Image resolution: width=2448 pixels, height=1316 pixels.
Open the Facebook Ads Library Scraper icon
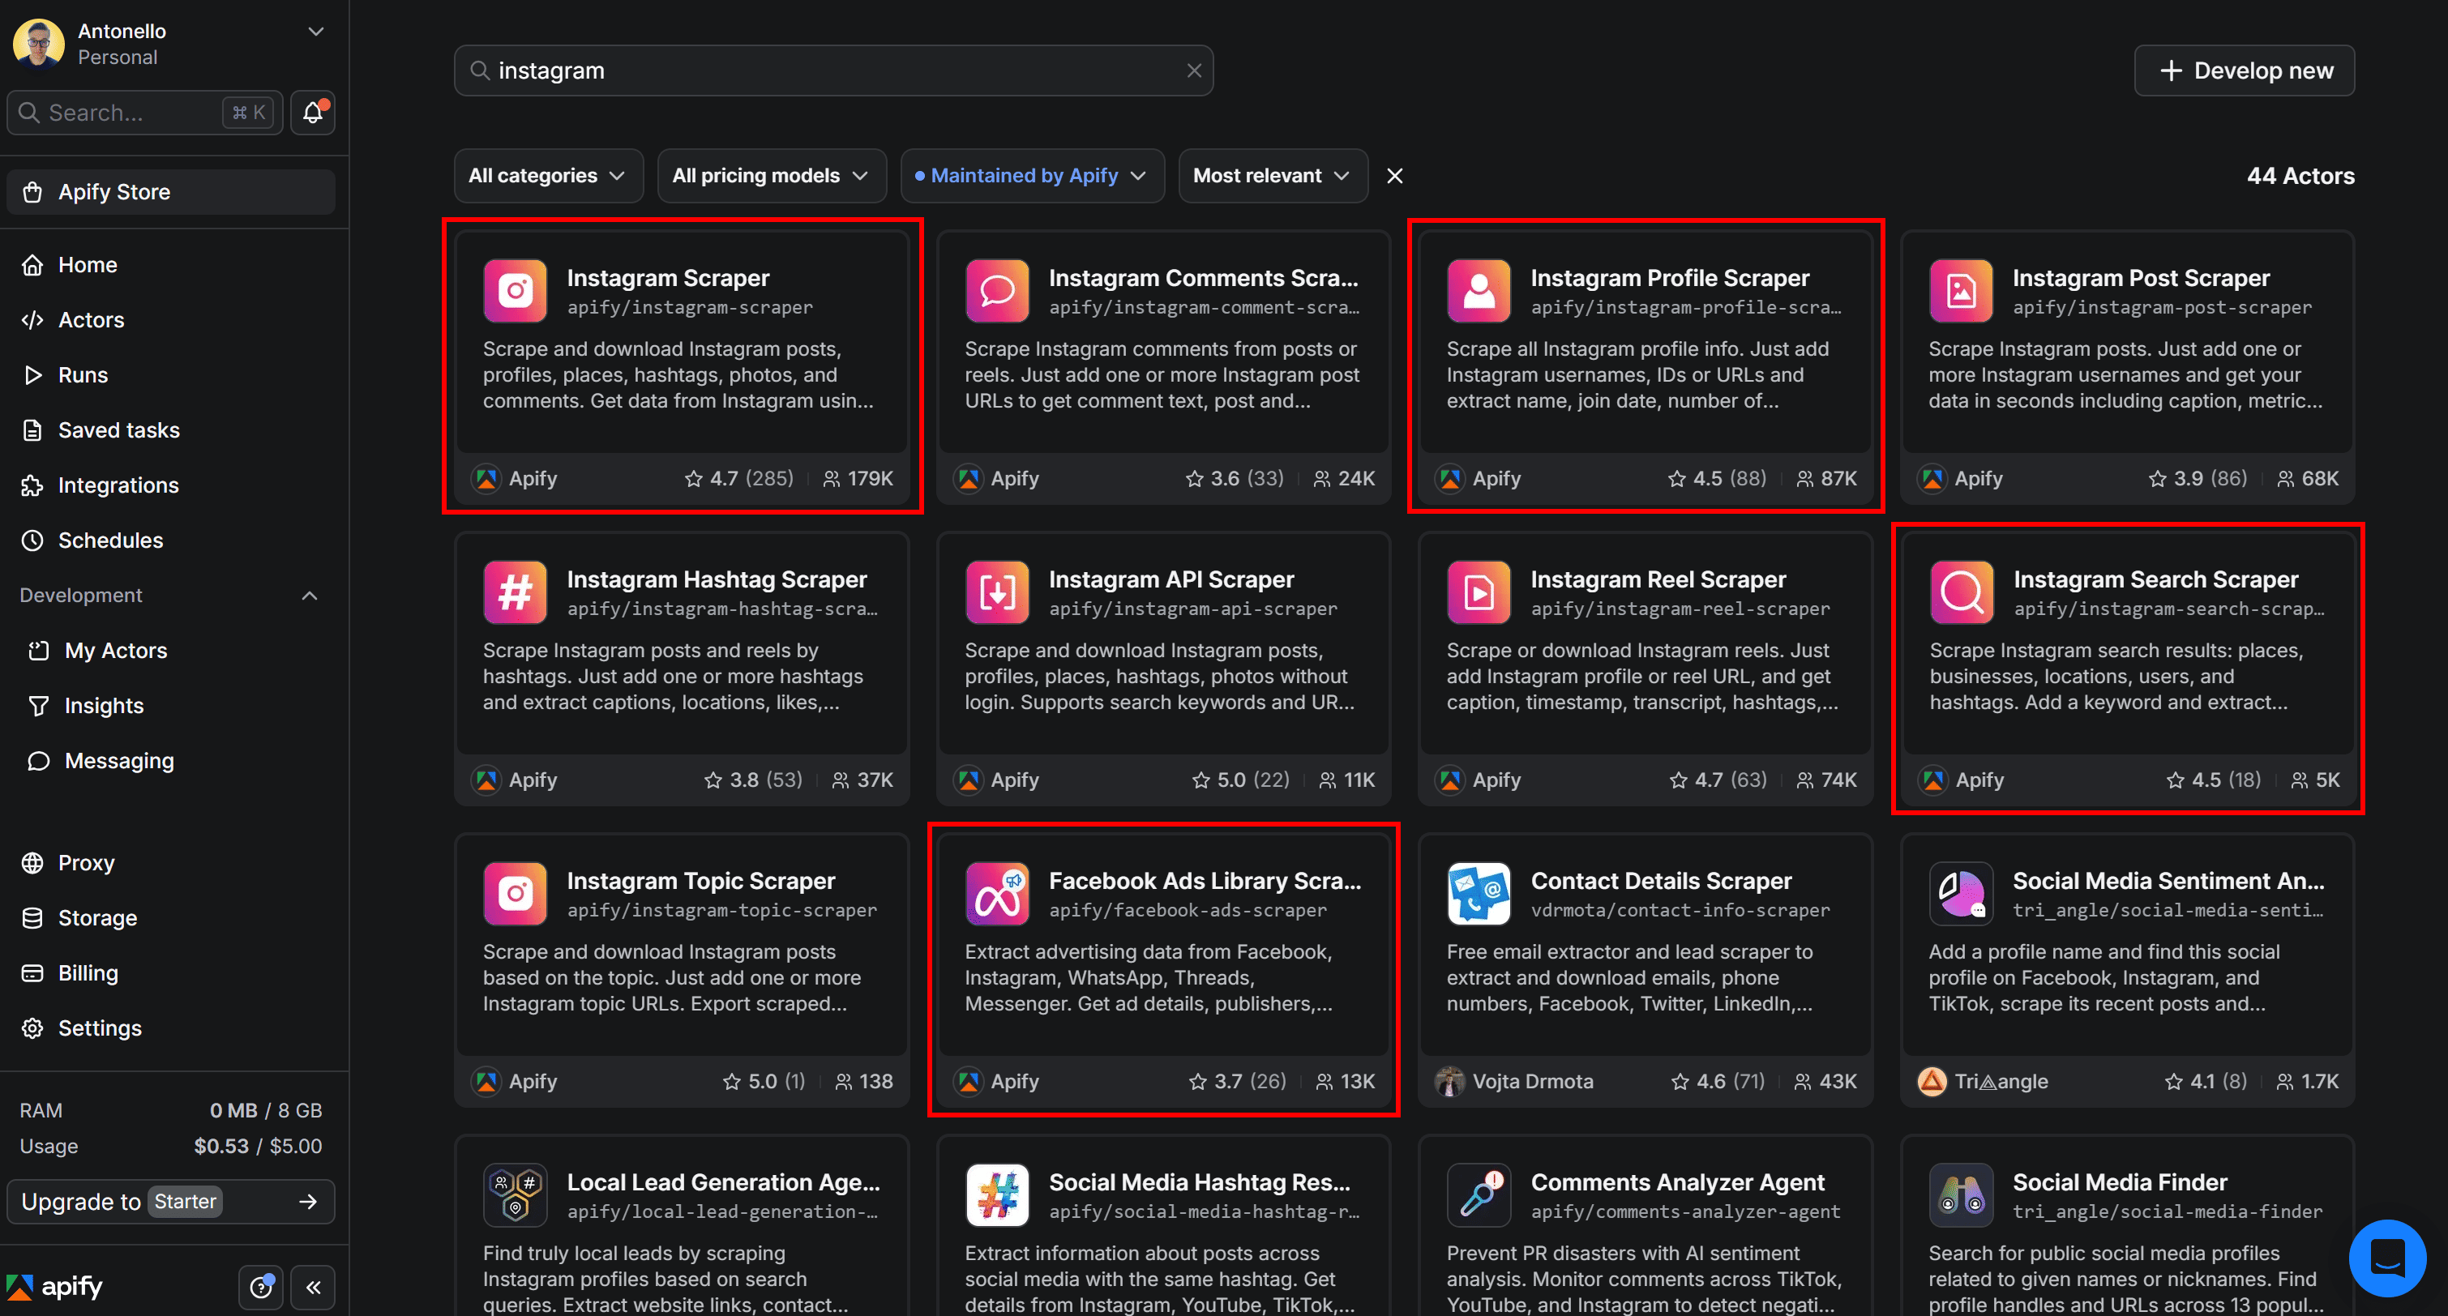coord(996,893)
